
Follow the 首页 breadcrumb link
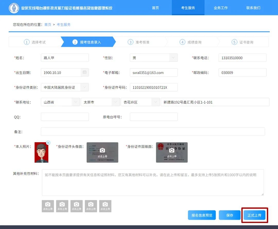pyautogui.click(x=48, y=24)
